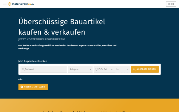Click the location pin icon
This screenshot has height=112, width=179.
point(96,69)
